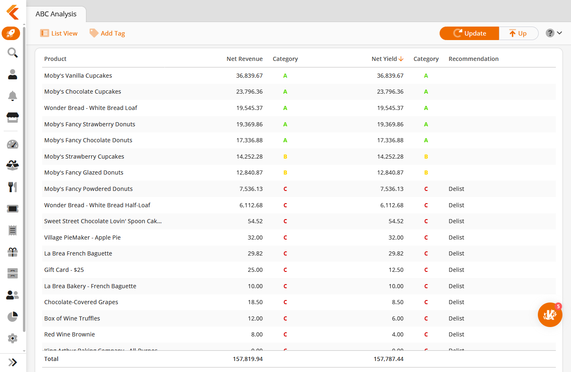Viewport: 571px width, 372px height.
Task: Click the pie chart icon in the sidebar
Action: coord(13,316)
